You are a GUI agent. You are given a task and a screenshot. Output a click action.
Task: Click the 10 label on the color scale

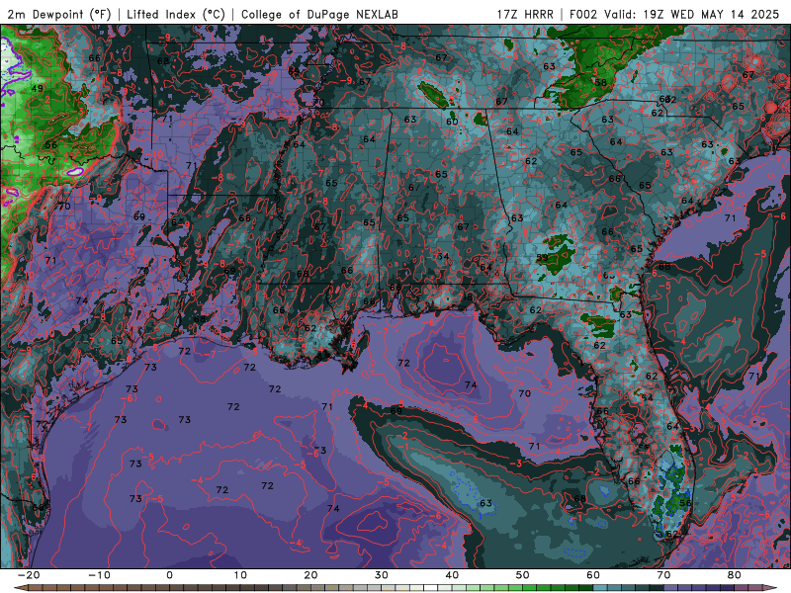coord(240,575)
